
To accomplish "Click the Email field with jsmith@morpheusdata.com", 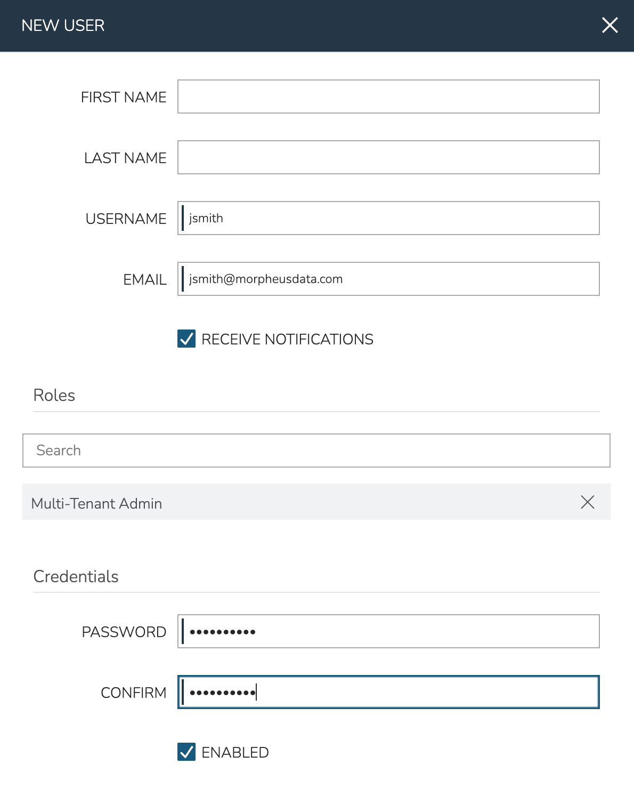I will pos(388,279).
